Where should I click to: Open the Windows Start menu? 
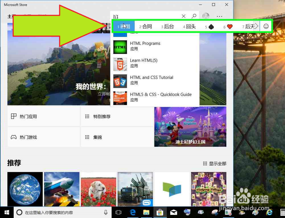click(6, 212)
